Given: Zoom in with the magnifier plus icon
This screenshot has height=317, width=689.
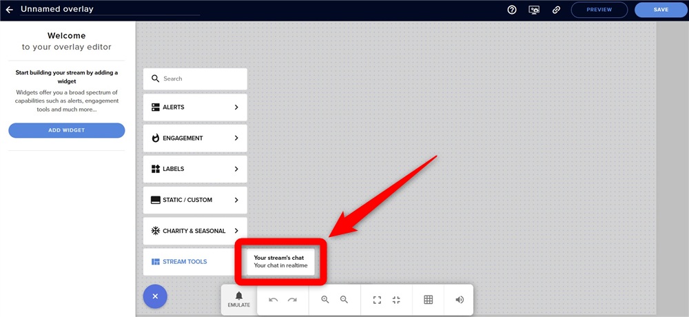Looking at the screenshot, I should pyautogui.click(x=325, y=299).
